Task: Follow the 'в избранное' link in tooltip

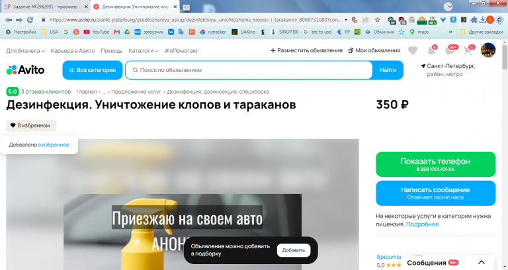Action: pos(54,145)
